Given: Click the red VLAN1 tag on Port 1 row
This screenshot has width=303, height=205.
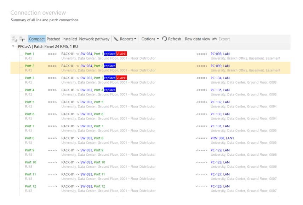Looking at the screenshot, I should click(x=121, y=54).
